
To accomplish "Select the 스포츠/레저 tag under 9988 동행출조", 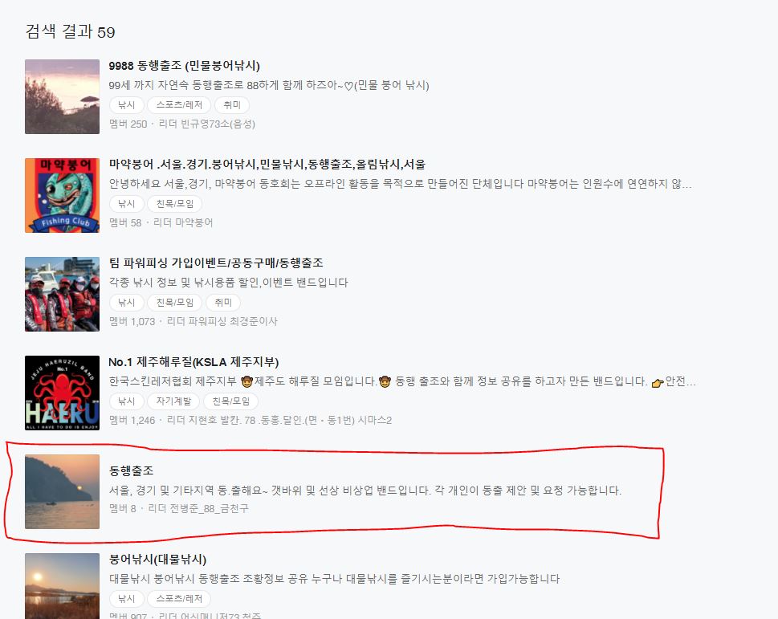I will click(x=179, y=104).
